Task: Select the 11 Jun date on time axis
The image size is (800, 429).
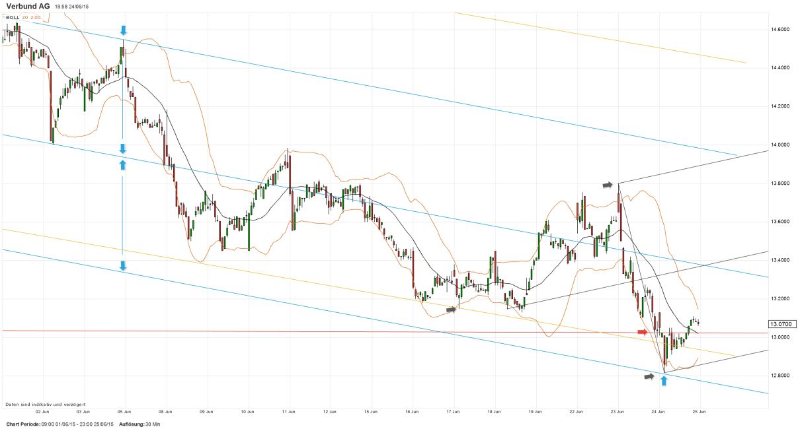Action: tap(288, 411)
